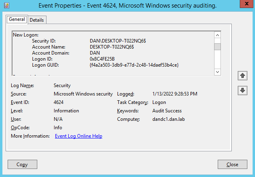Click the Event ID value 4624
This screenshot has height=177, width=255.
coord(59,102)
